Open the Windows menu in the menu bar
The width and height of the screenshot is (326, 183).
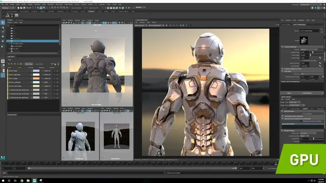pos(38,5)
